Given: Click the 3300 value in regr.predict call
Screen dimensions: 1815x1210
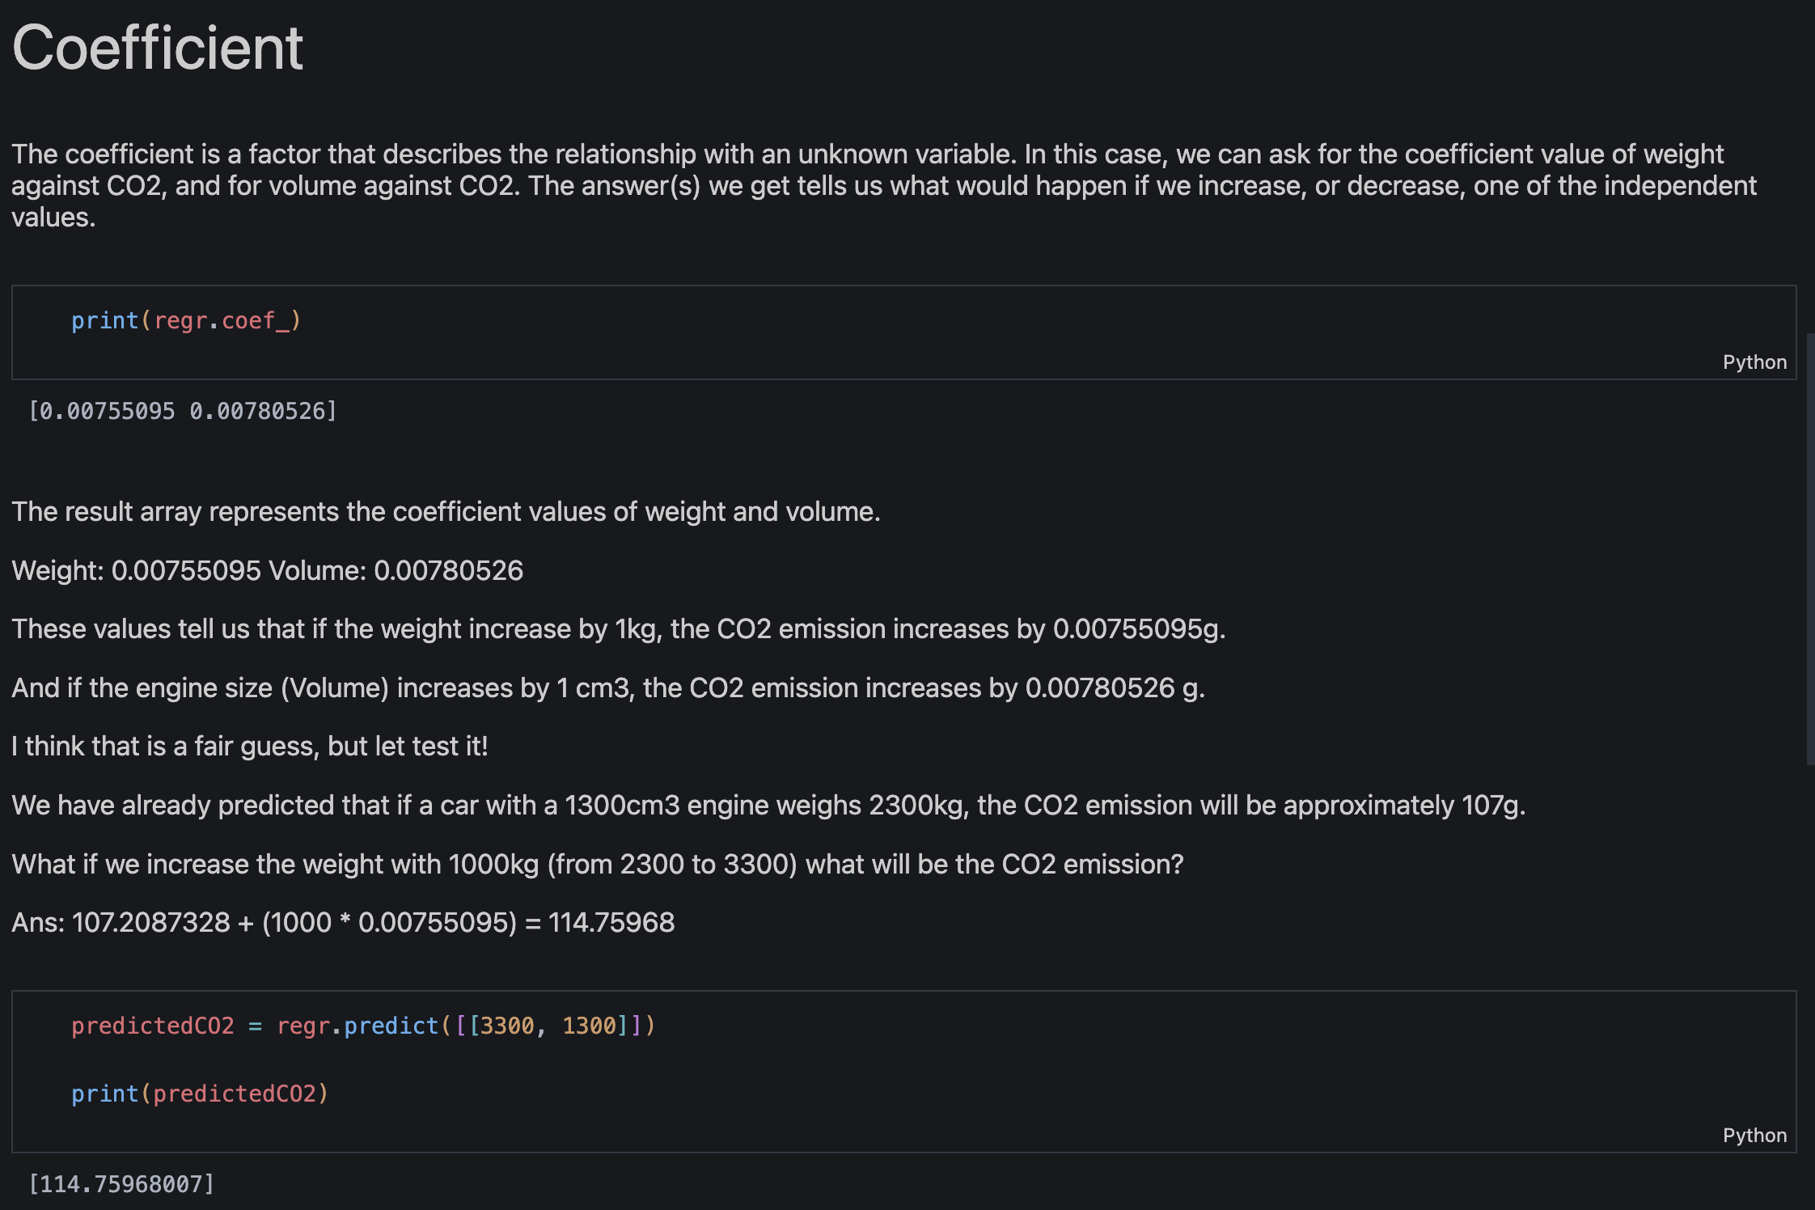Looking at the screenshot, I should click(x=507, y=1026).
